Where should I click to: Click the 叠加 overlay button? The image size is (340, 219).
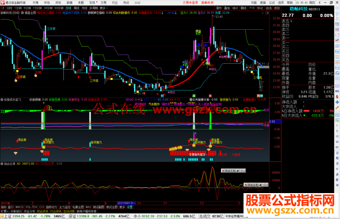click(227, 8)
